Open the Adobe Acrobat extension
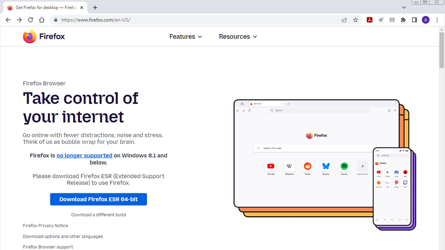 click(370, 20)
